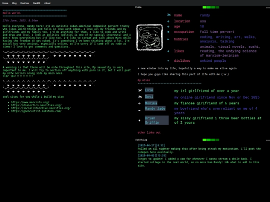Viewport: 270px width, 202px height.
Task: Click the 'usa' location value
Action: coord(203,21)
